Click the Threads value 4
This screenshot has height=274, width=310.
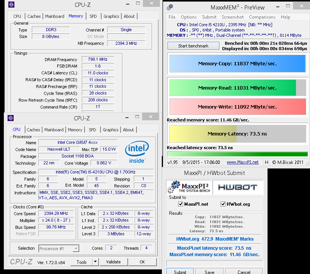[147, 248]
